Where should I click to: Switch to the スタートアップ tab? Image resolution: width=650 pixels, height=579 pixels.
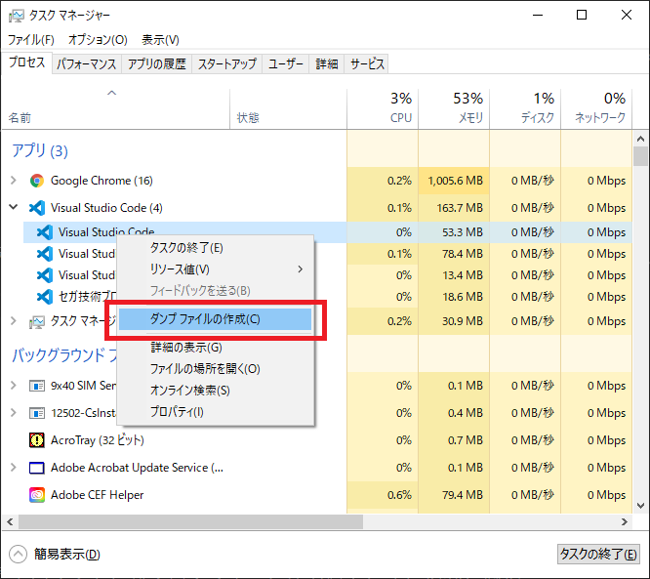[227, 64]
